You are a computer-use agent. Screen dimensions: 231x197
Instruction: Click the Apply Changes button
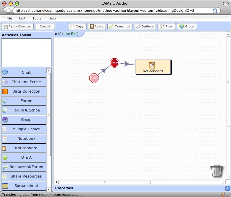click(x=17, y=27)
